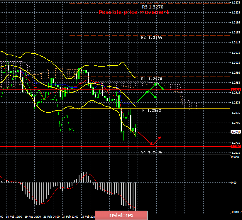Click the 19 Feb 20:00 time label
Viewport: 242px width, 220px height.
[x=33, y=217]
